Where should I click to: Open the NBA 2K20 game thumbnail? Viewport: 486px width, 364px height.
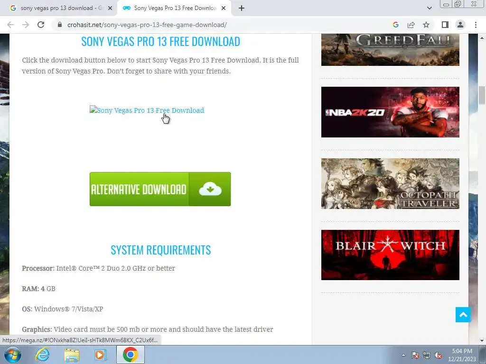pos(390,112)
